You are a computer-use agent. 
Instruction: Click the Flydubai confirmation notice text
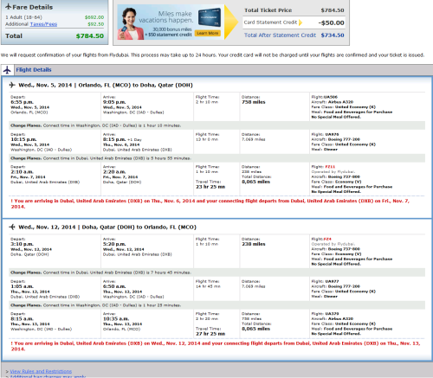(x=213, y=54)
